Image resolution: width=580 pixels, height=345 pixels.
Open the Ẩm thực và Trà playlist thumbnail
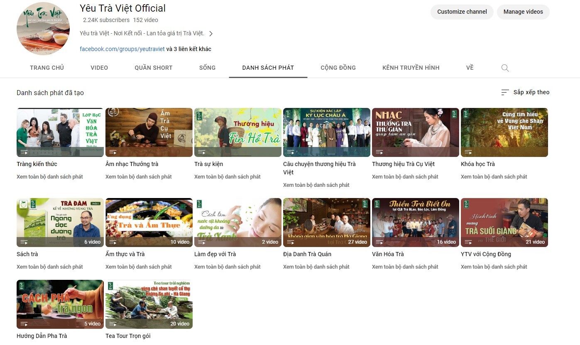tap(149, 222)
